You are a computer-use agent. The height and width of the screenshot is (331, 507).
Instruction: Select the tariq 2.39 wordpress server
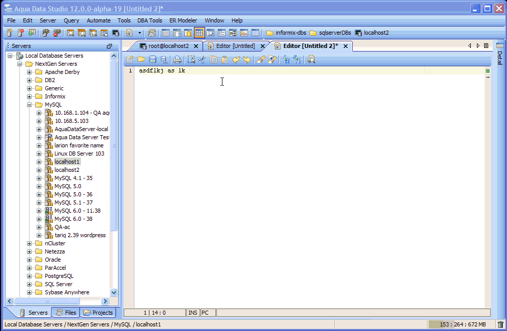coord(80,235)
